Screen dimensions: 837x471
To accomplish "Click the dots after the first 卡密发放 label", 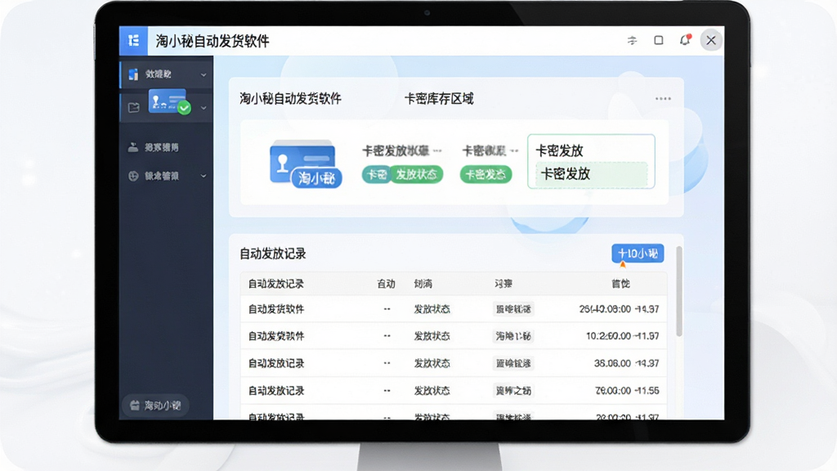I will [x=438, y=150].
